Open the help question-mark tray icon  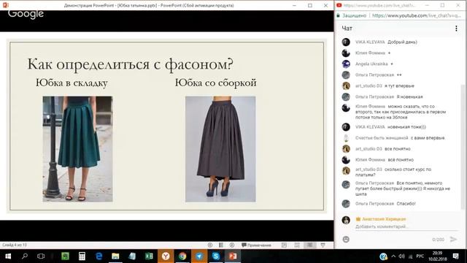[383, 256]
